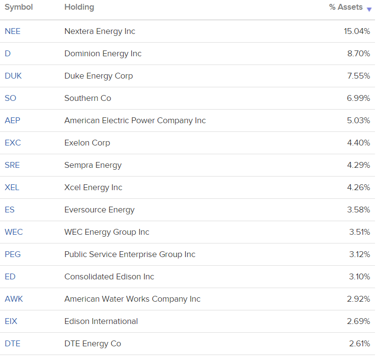Viewport: 376px width, 356px height.
Task: Select the Xcel Energy Inc holding name
Action: (x=93, y=188)
